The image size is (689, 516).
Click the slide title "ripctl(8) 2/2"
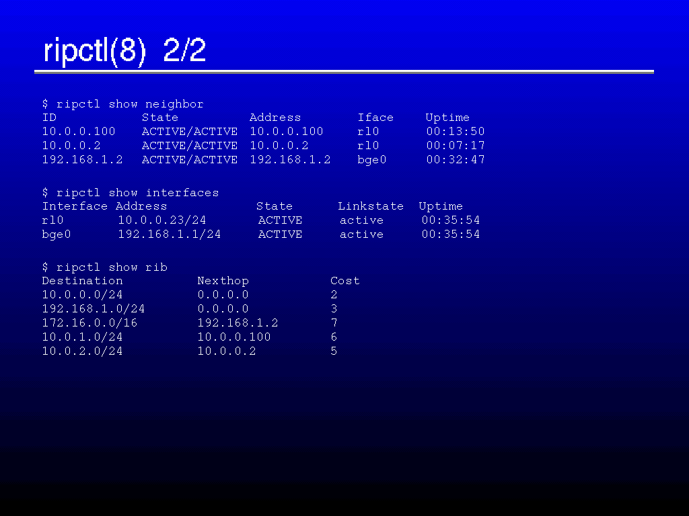(x=124, y=51)
